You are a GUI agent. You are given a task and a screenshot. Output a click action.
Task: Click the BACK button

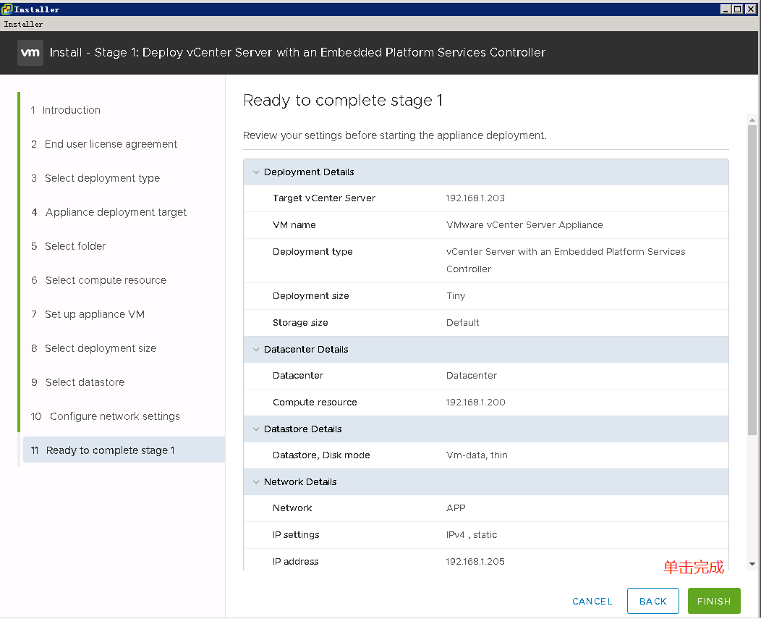tap(652, 601)
